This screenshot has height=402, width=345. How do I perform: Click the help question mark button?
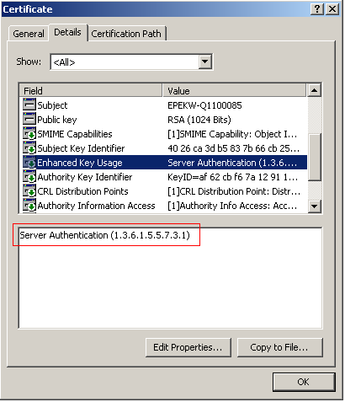[317, 9]
